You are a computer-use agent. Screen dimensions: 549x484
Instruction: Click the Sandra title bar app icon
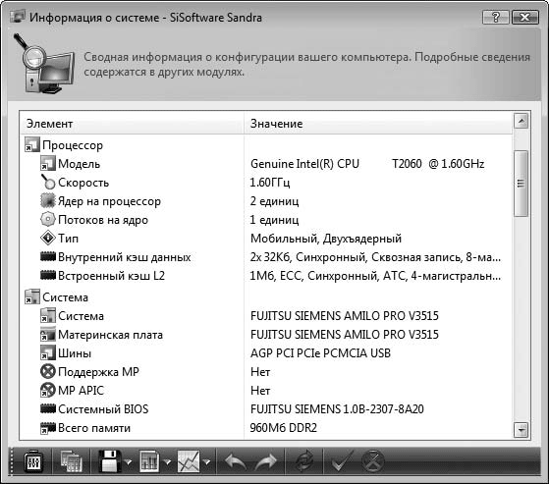click(x=18, y=17)
